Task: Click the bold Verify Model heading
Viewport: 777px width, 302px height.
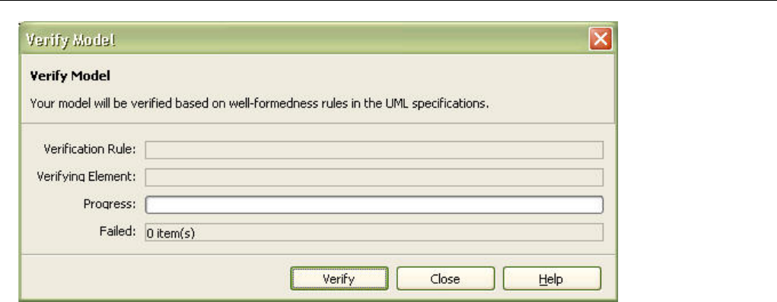Action: (x=70, y=77)
